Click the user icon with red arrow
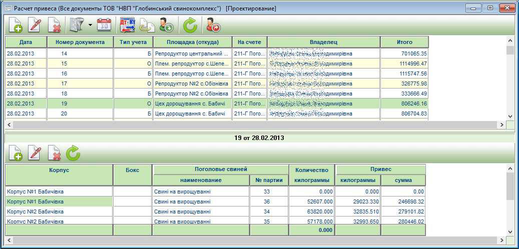519x249 pixels. tap(213, 24)
